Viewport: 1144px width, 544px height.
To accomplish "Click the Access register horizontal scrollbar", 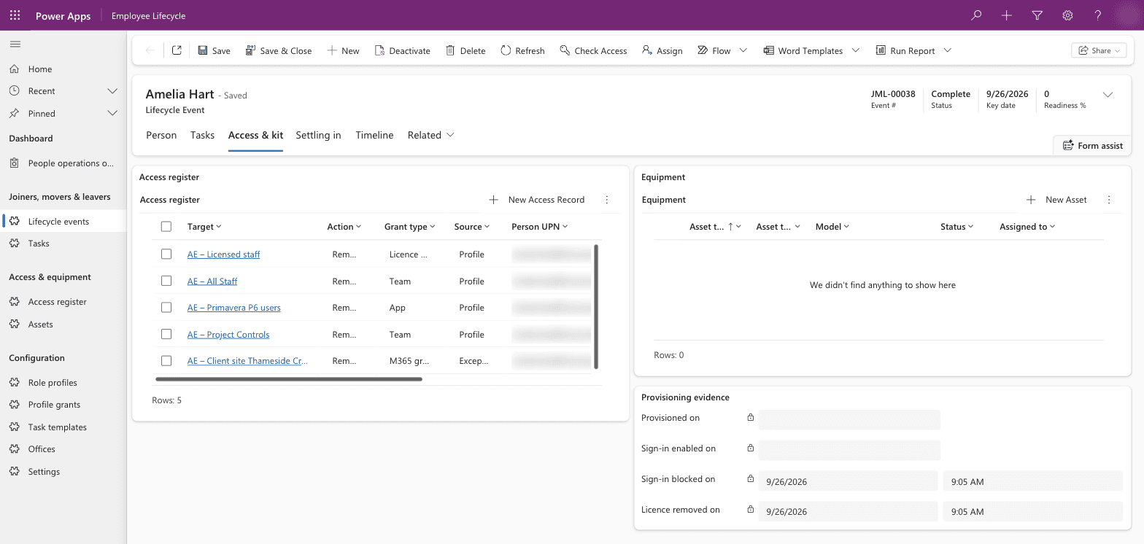I will [x=289, y=379].
